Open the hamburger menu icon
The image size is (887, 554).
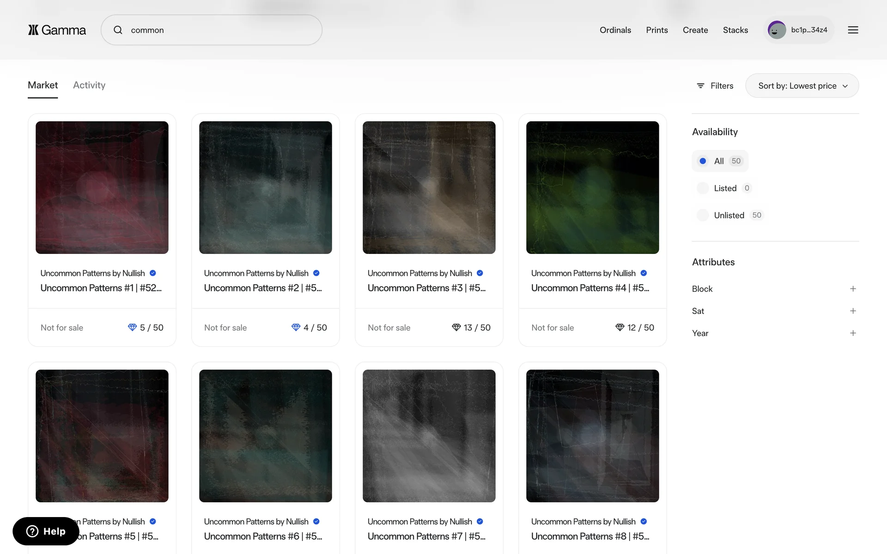[853, 30]
